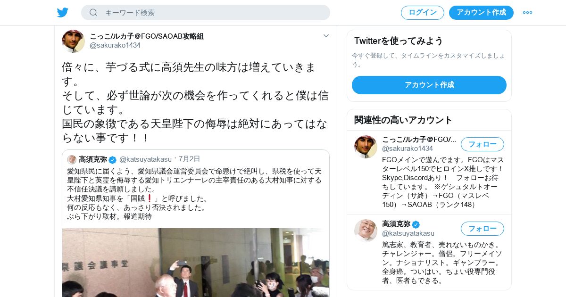The width and height of the screenshot is (566, 297).
Task: Click the ログイン button
Action: pyautogui.click(x=423, y=13)
